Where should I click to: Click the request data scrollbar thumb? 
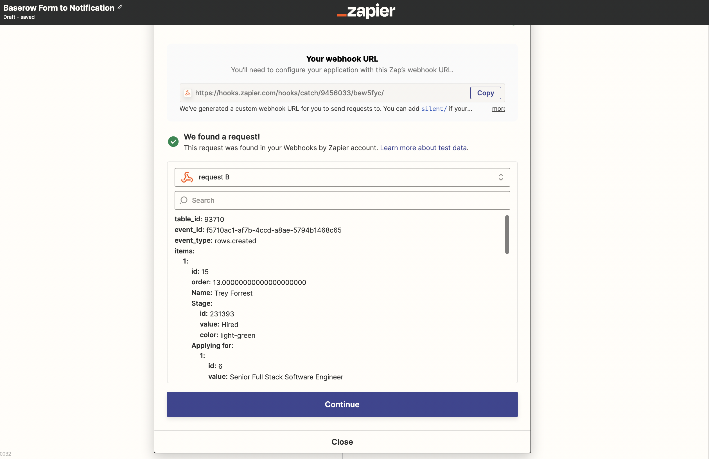pos(507,235)
